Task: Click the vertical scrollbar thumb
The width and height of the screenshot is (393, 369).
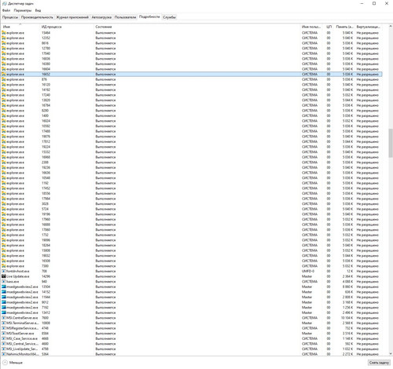Action: pyautogui.click(x=391, y=143)
